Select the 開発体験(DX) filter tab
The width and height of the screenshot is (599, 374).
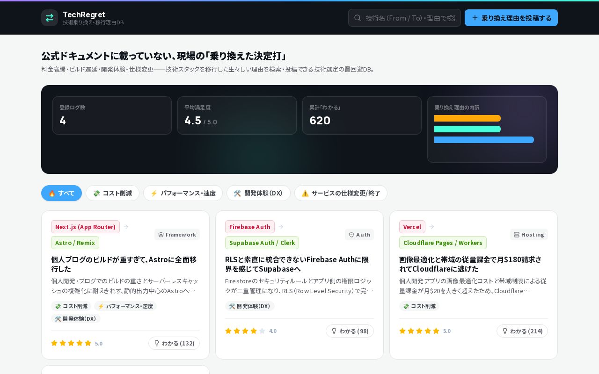click(x=258, y=193)
